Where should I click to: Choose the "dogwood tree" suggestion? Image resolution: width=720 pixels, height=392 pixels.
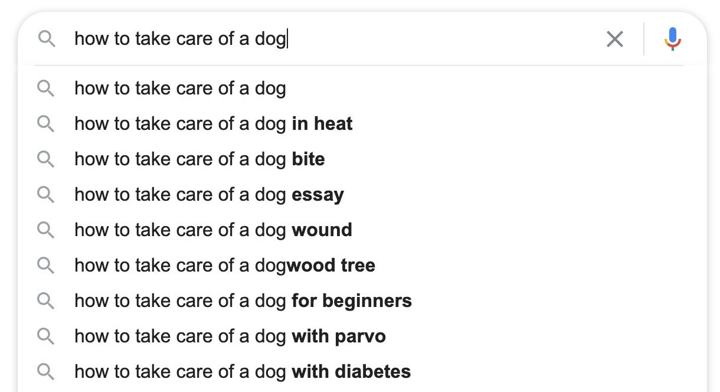pyautogui.click(x=224, y=266)
